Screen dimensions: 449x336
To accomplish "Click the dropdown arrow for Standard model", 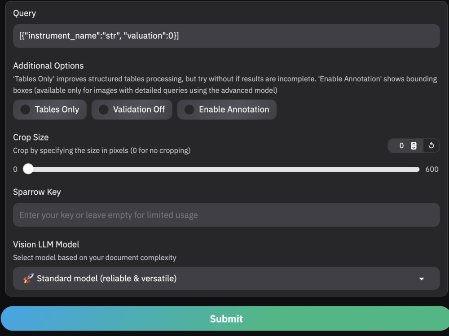I will coord(422,279).
